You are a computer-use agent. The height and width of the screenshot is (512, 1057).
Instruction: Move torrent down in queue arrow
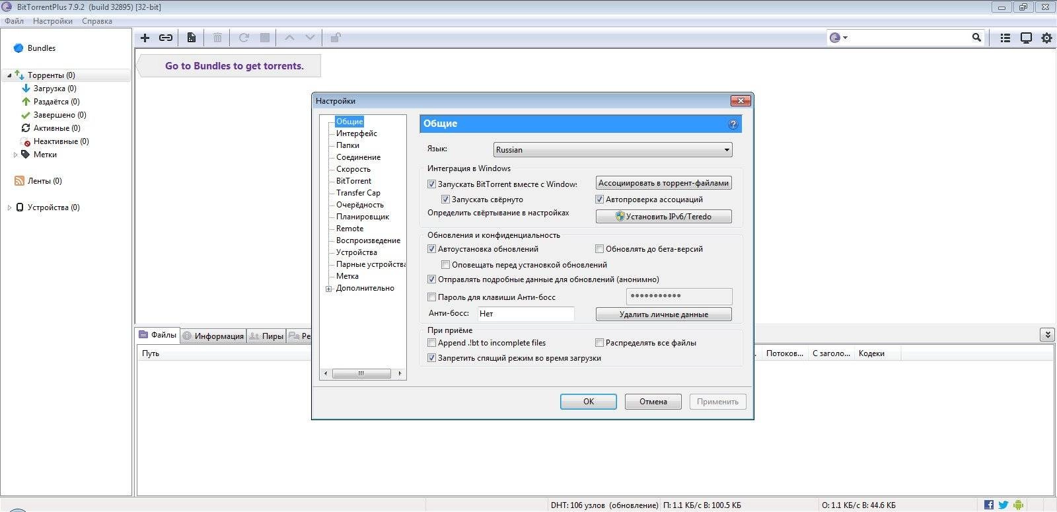coord(310,38)
